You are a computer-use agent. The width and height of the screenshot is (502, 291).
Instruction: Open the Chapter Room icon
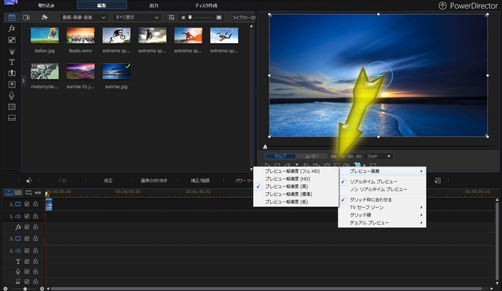(12, 107)
